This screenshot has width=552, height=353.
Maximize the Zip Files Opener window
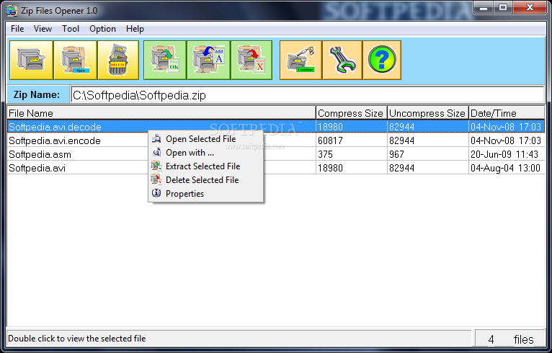(x=503, y=7)
